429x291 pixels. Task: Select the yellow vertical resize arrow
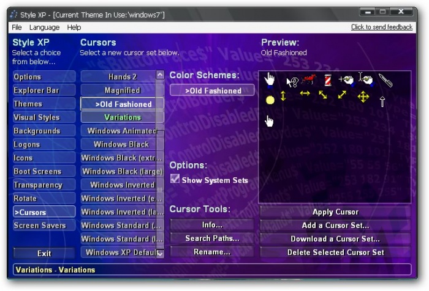point(283,96)
